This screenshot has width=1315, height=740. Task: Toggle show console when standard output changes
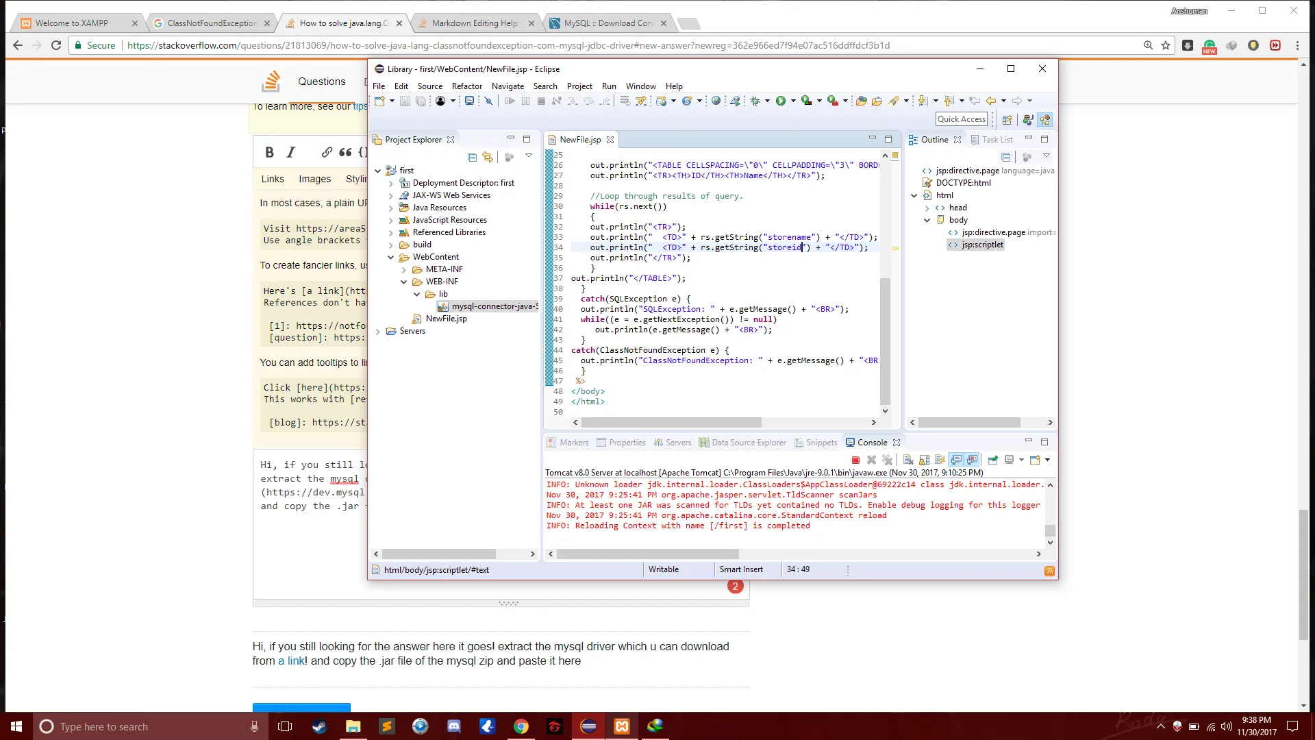click(956, 460)
